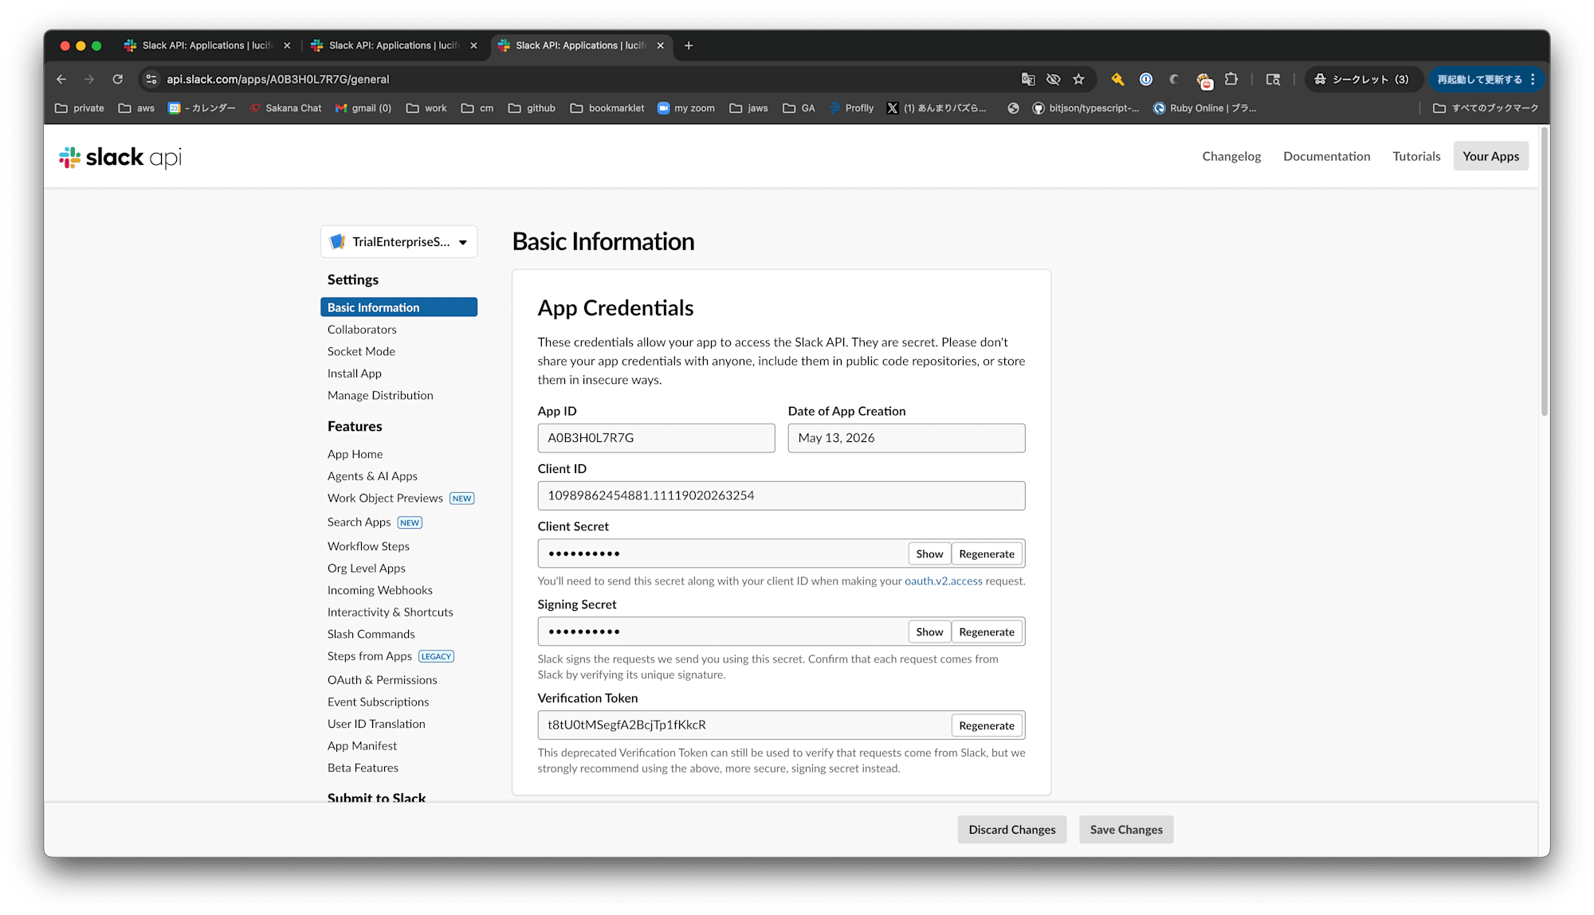Click the tab search icon in toolbar

1273,79
